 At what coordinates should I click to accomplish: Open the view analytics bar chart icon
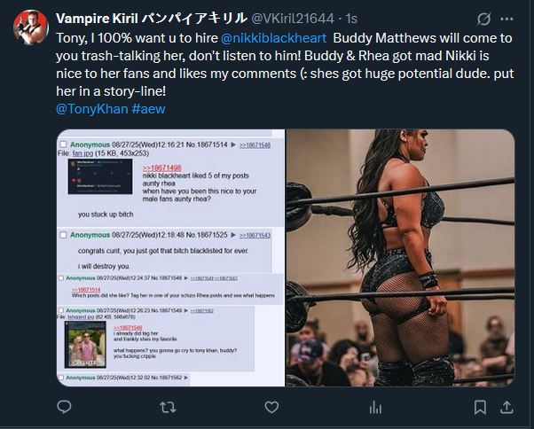tap(375, 407)
